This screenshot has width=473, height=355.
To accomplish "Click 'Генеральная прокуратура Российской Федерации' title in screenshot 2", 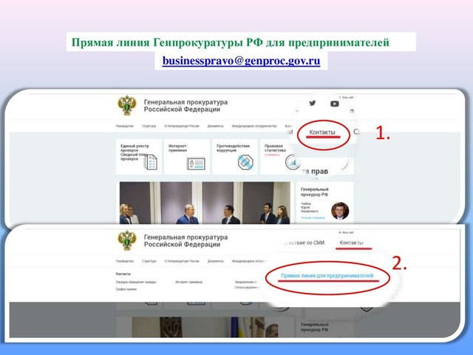I will (186, 240).
